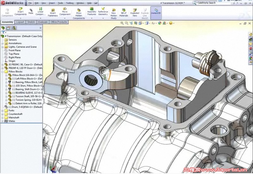Viewport: 253px width, 174px height.
Task: Pin the menu bar with pushpin icon
Action: point(96,3)
